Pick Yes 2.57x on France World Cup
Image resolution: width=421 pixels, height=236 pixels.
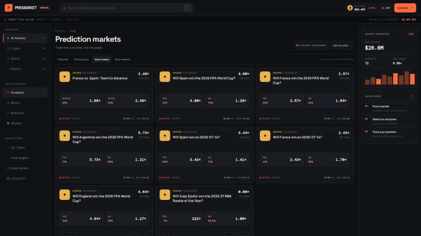282,101
